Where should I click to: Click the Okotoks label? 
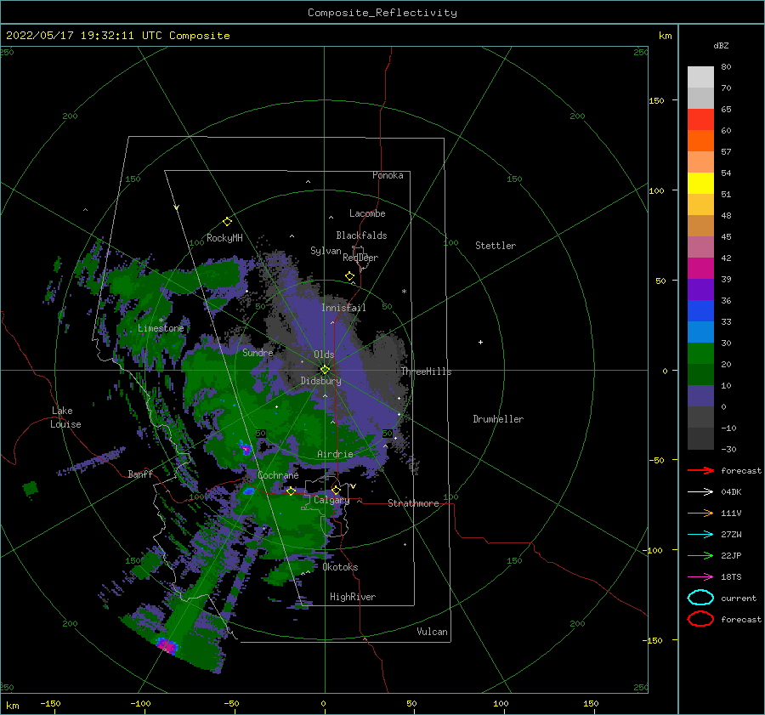pos(340,567)
